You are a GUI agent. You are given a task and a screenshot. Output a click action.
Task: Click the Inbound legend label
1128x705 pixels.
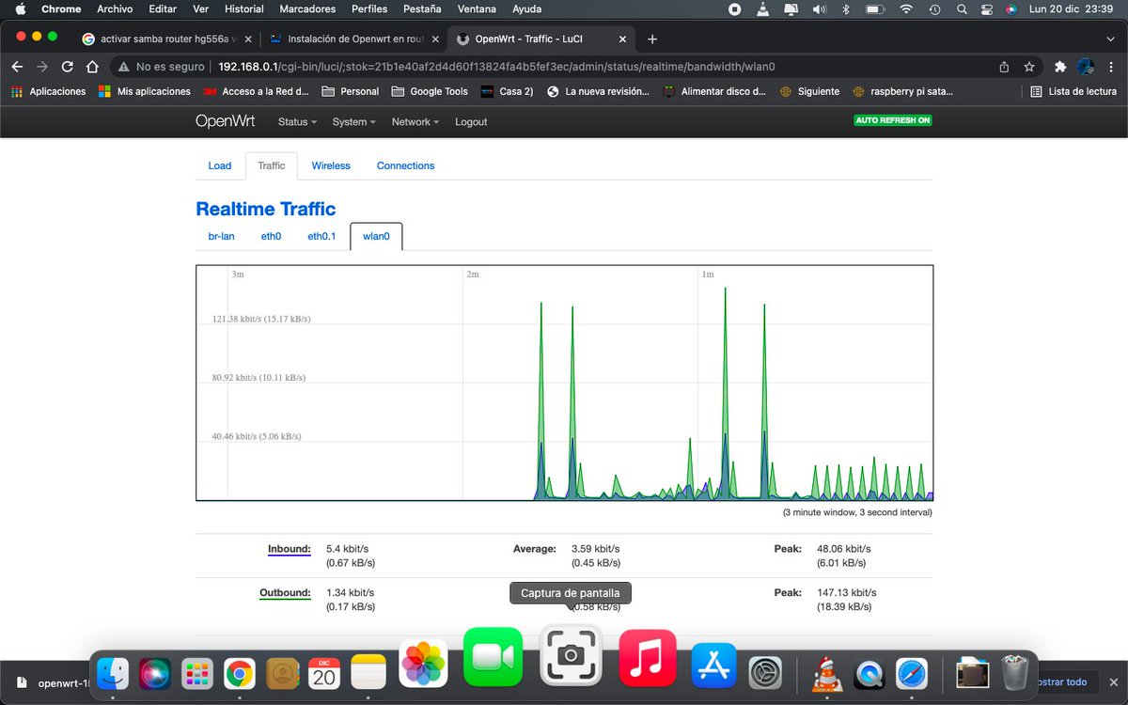point(289,549)
